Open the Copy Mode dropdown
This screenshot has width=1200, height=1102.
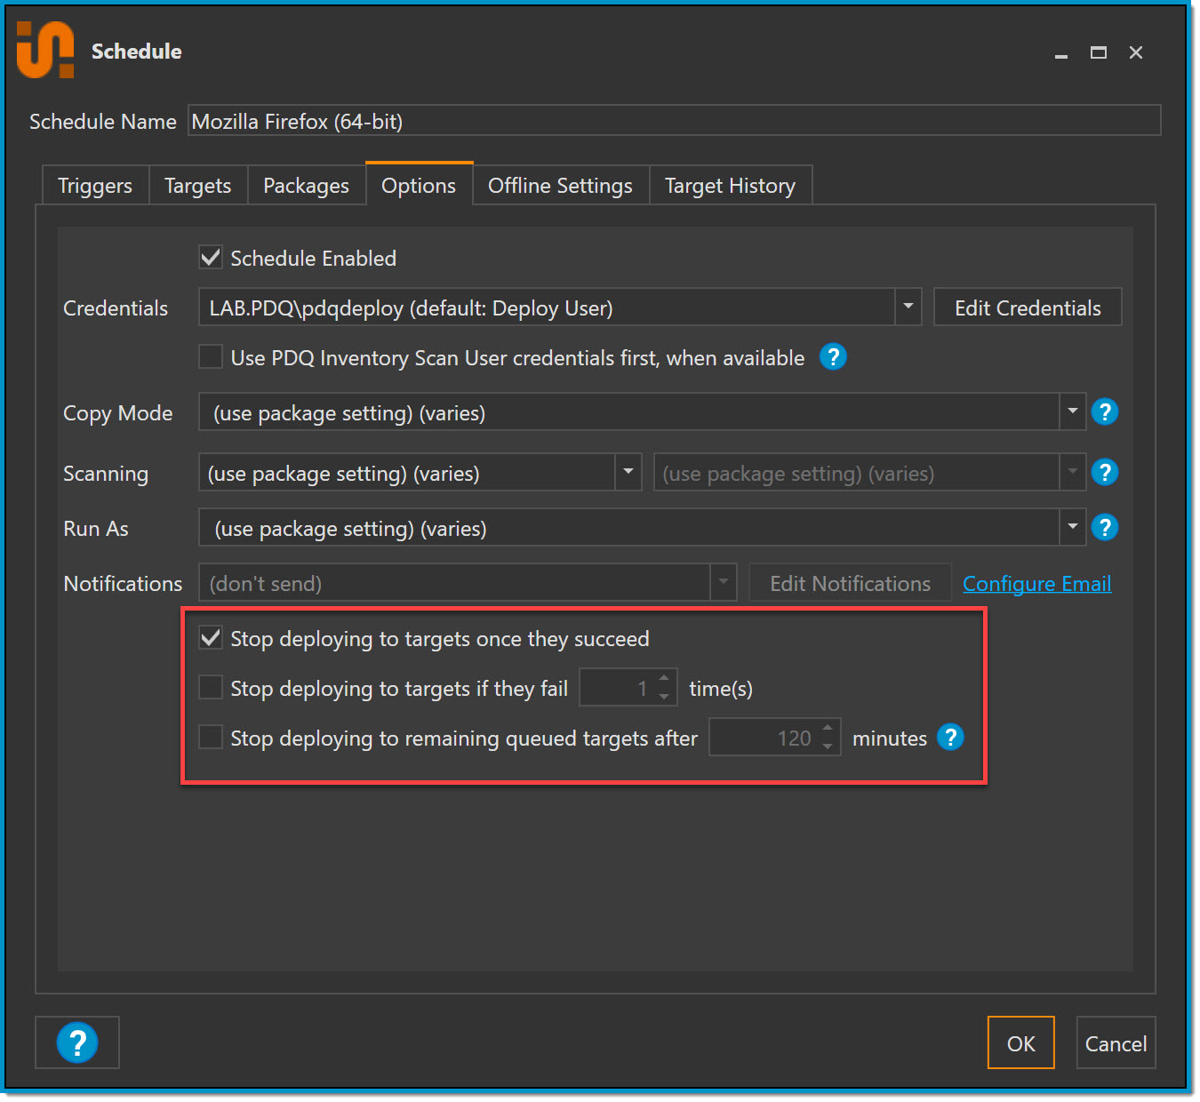(x=642, y=412)
